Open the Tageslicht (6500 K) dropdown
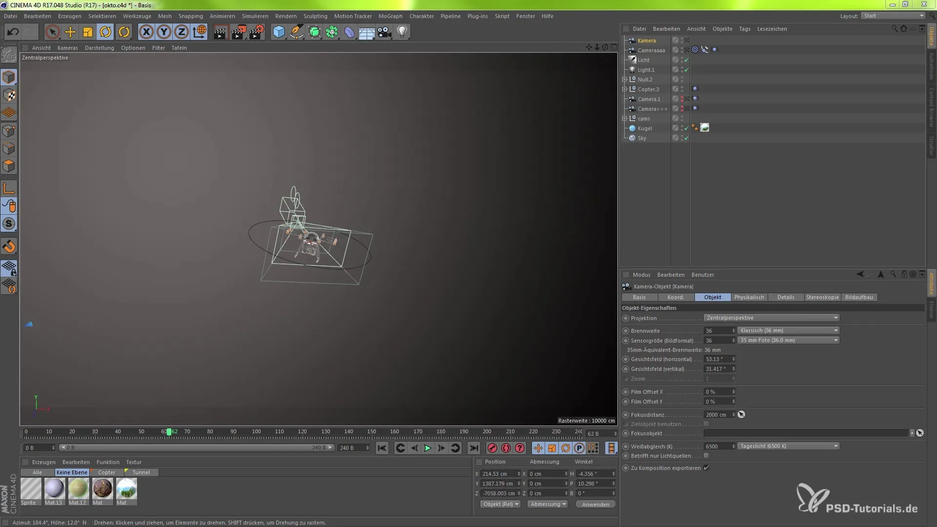Screen dimensions: 937x527 pyautogui.click(x=788, y=446)
